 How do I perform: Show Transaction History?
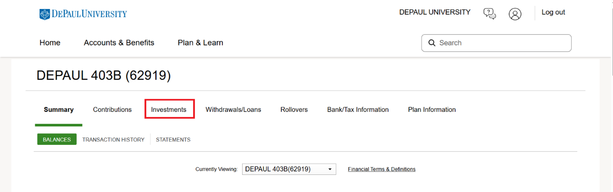coord(113,140)
